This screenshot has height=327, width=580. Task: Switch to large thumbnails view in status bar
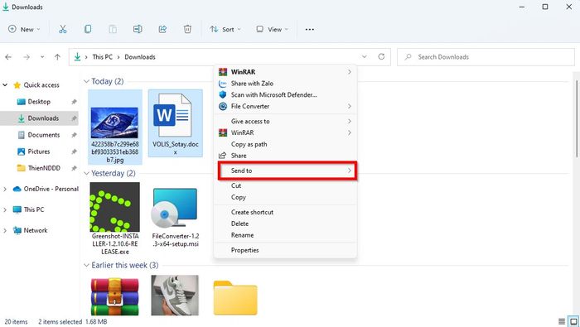point(573,321)
